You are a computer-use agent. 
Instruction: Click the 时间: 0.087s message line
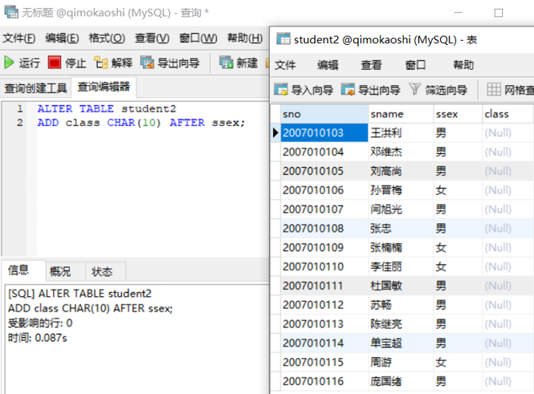38,338
